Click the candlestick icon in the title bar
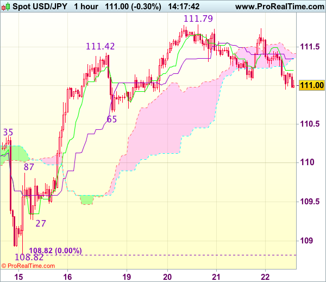 pyautogui.click(x=5, y=7)
